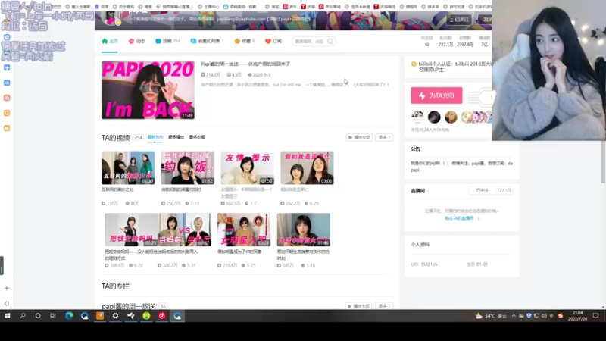Viewport: 606px width, 341px height.
Task: Collapse the sidebar with the arrow icon
Action: click(7, 304)
